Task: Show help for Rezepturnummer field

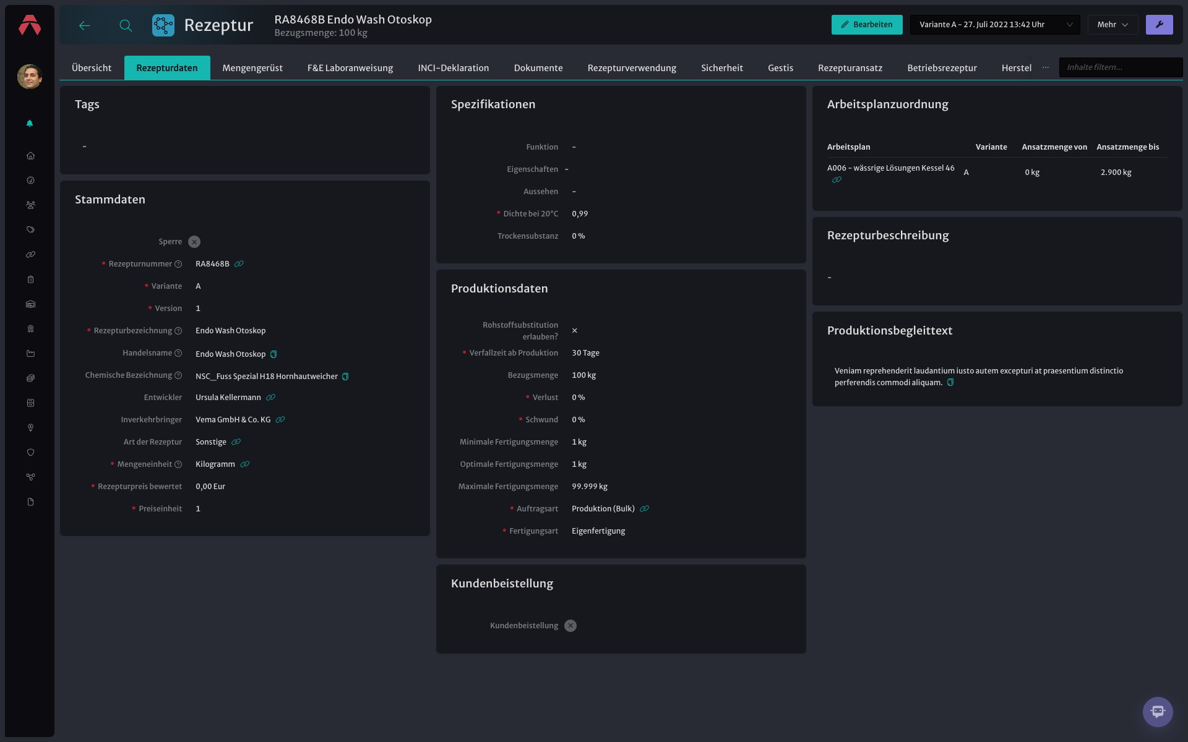Action: 178,264
